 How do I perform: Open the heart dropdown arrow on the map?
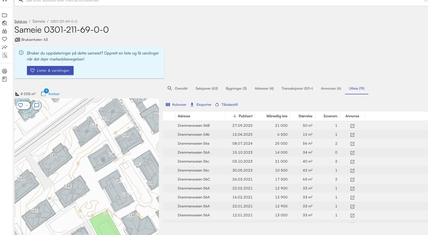click(26, 105)
